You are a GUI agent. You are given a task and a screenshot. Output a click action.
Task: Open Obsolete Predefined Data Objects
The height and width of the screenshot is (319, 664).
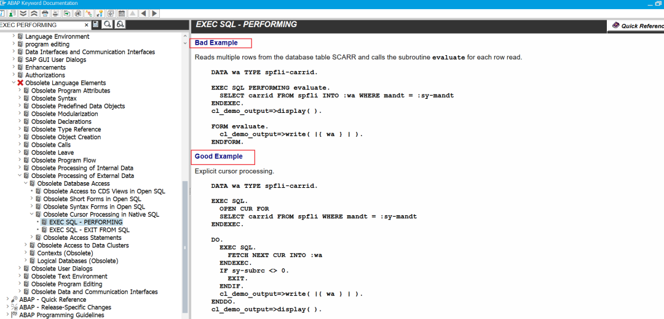click(78, 106)
